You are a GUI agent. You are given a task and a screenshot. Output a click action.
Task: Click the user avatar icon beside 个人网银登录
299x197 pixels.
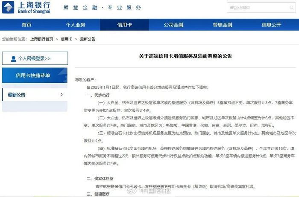[x=14, y=58]
